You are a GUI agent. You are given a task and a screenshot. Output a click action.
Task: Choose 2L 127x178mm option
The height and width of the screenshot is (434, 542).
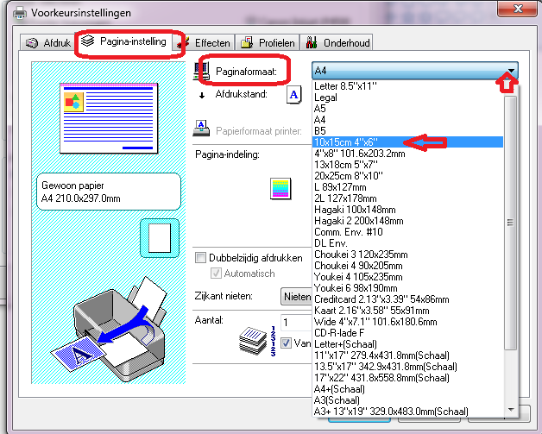[x=407, y=198]
